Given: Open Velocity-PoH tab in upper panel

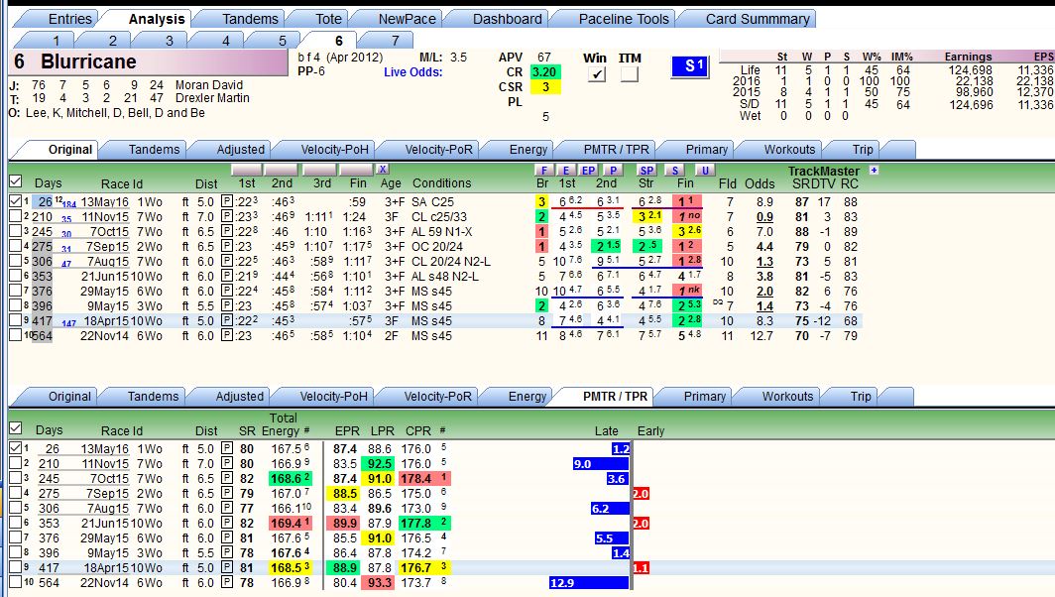Looking at the screenshot, I should click(334, 150).
